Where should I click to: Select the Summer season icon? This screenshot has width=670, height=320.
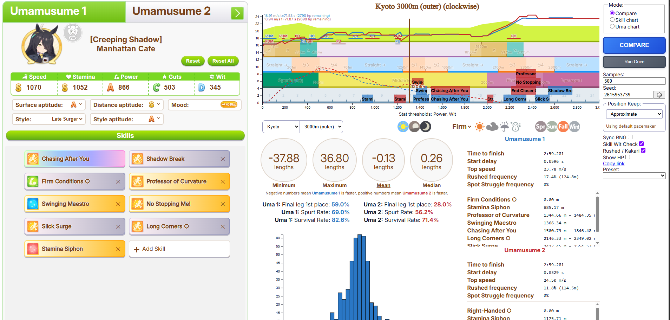click(552, 127)
